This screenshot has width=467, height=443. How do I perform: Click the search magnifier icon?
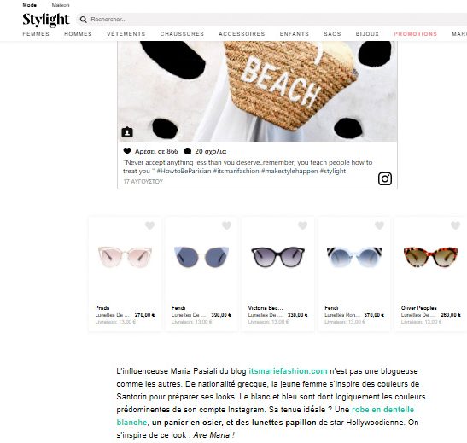tap(84, 20)
